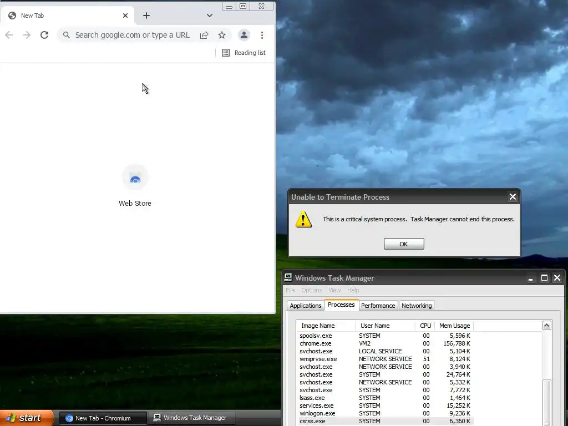Open the Web Store shortcut
Viewport: 568px width, 426px height.
[x=135, y=186]
